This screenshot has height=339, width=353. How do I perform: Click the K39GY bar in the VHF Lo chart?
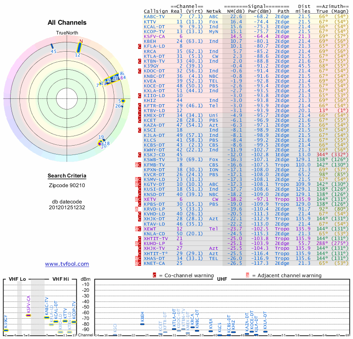click(6, 331)
